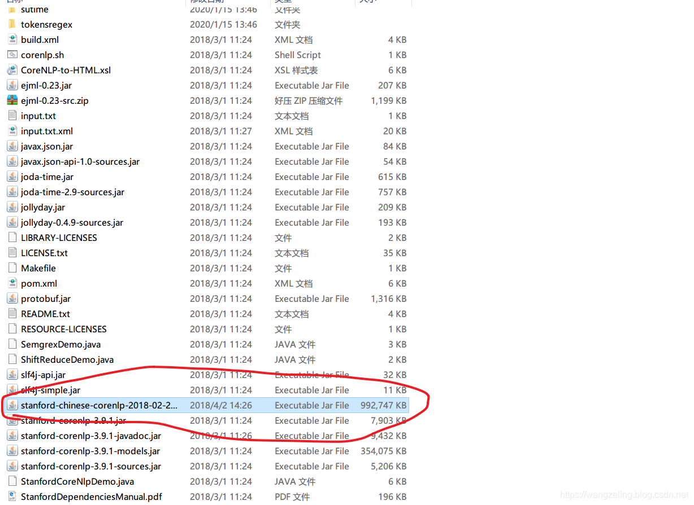Select file name input.txt
Viewport: 694px width, 505px height.
[x=38, y=116]
